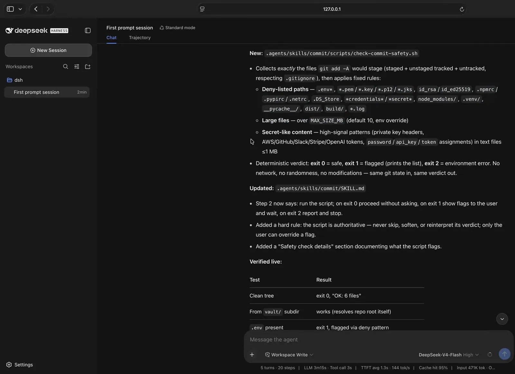Collapse the app sidebar panel icon
This screenshot has width=515, height=374.
click(88, 31)
